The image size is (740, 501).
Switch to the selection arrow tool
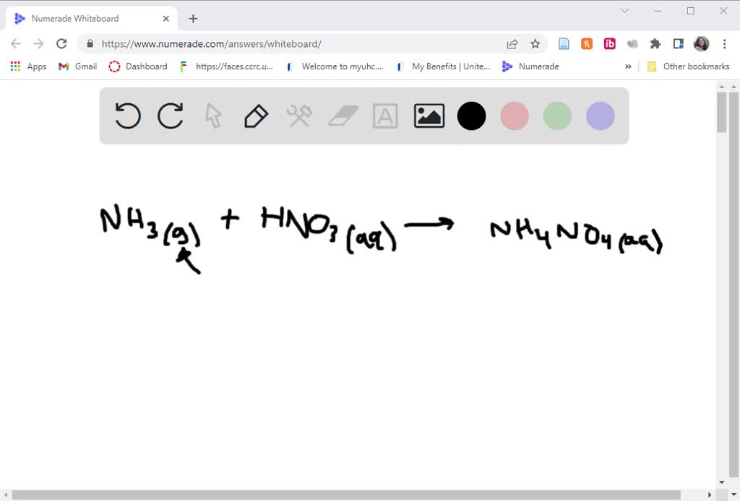[212, 116]
